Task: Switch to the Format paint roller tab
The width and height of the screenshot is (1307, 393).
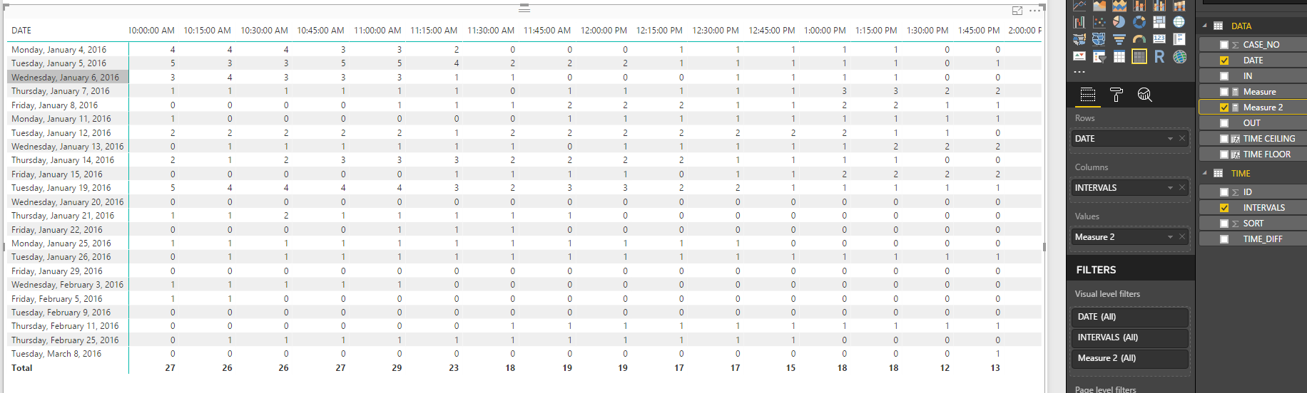Action: 1117,95
